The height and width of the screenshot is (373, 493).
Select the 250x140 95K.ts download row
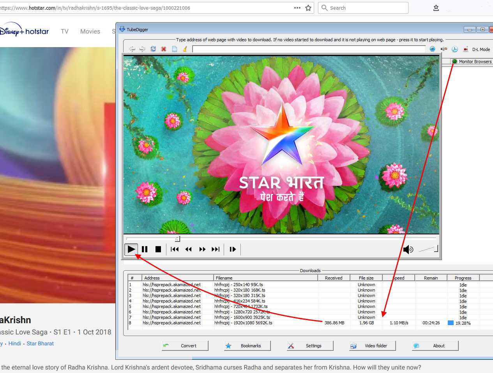point(310,285)
